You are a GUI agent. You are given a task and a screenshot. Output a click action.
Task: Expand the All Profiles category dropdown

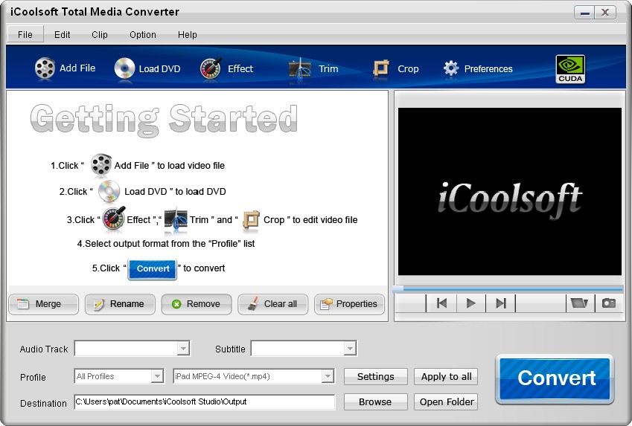157,376
